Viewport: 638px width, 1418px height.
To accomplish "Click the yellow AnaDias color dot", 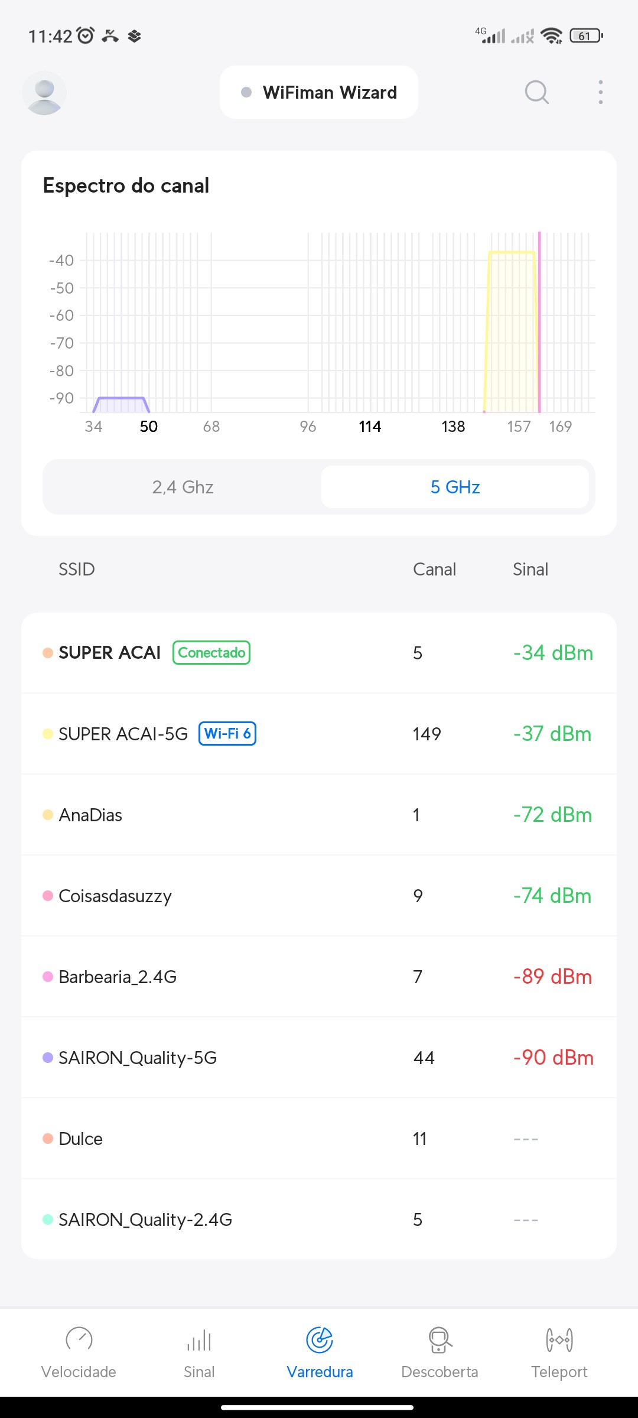I will coord(48,815).
